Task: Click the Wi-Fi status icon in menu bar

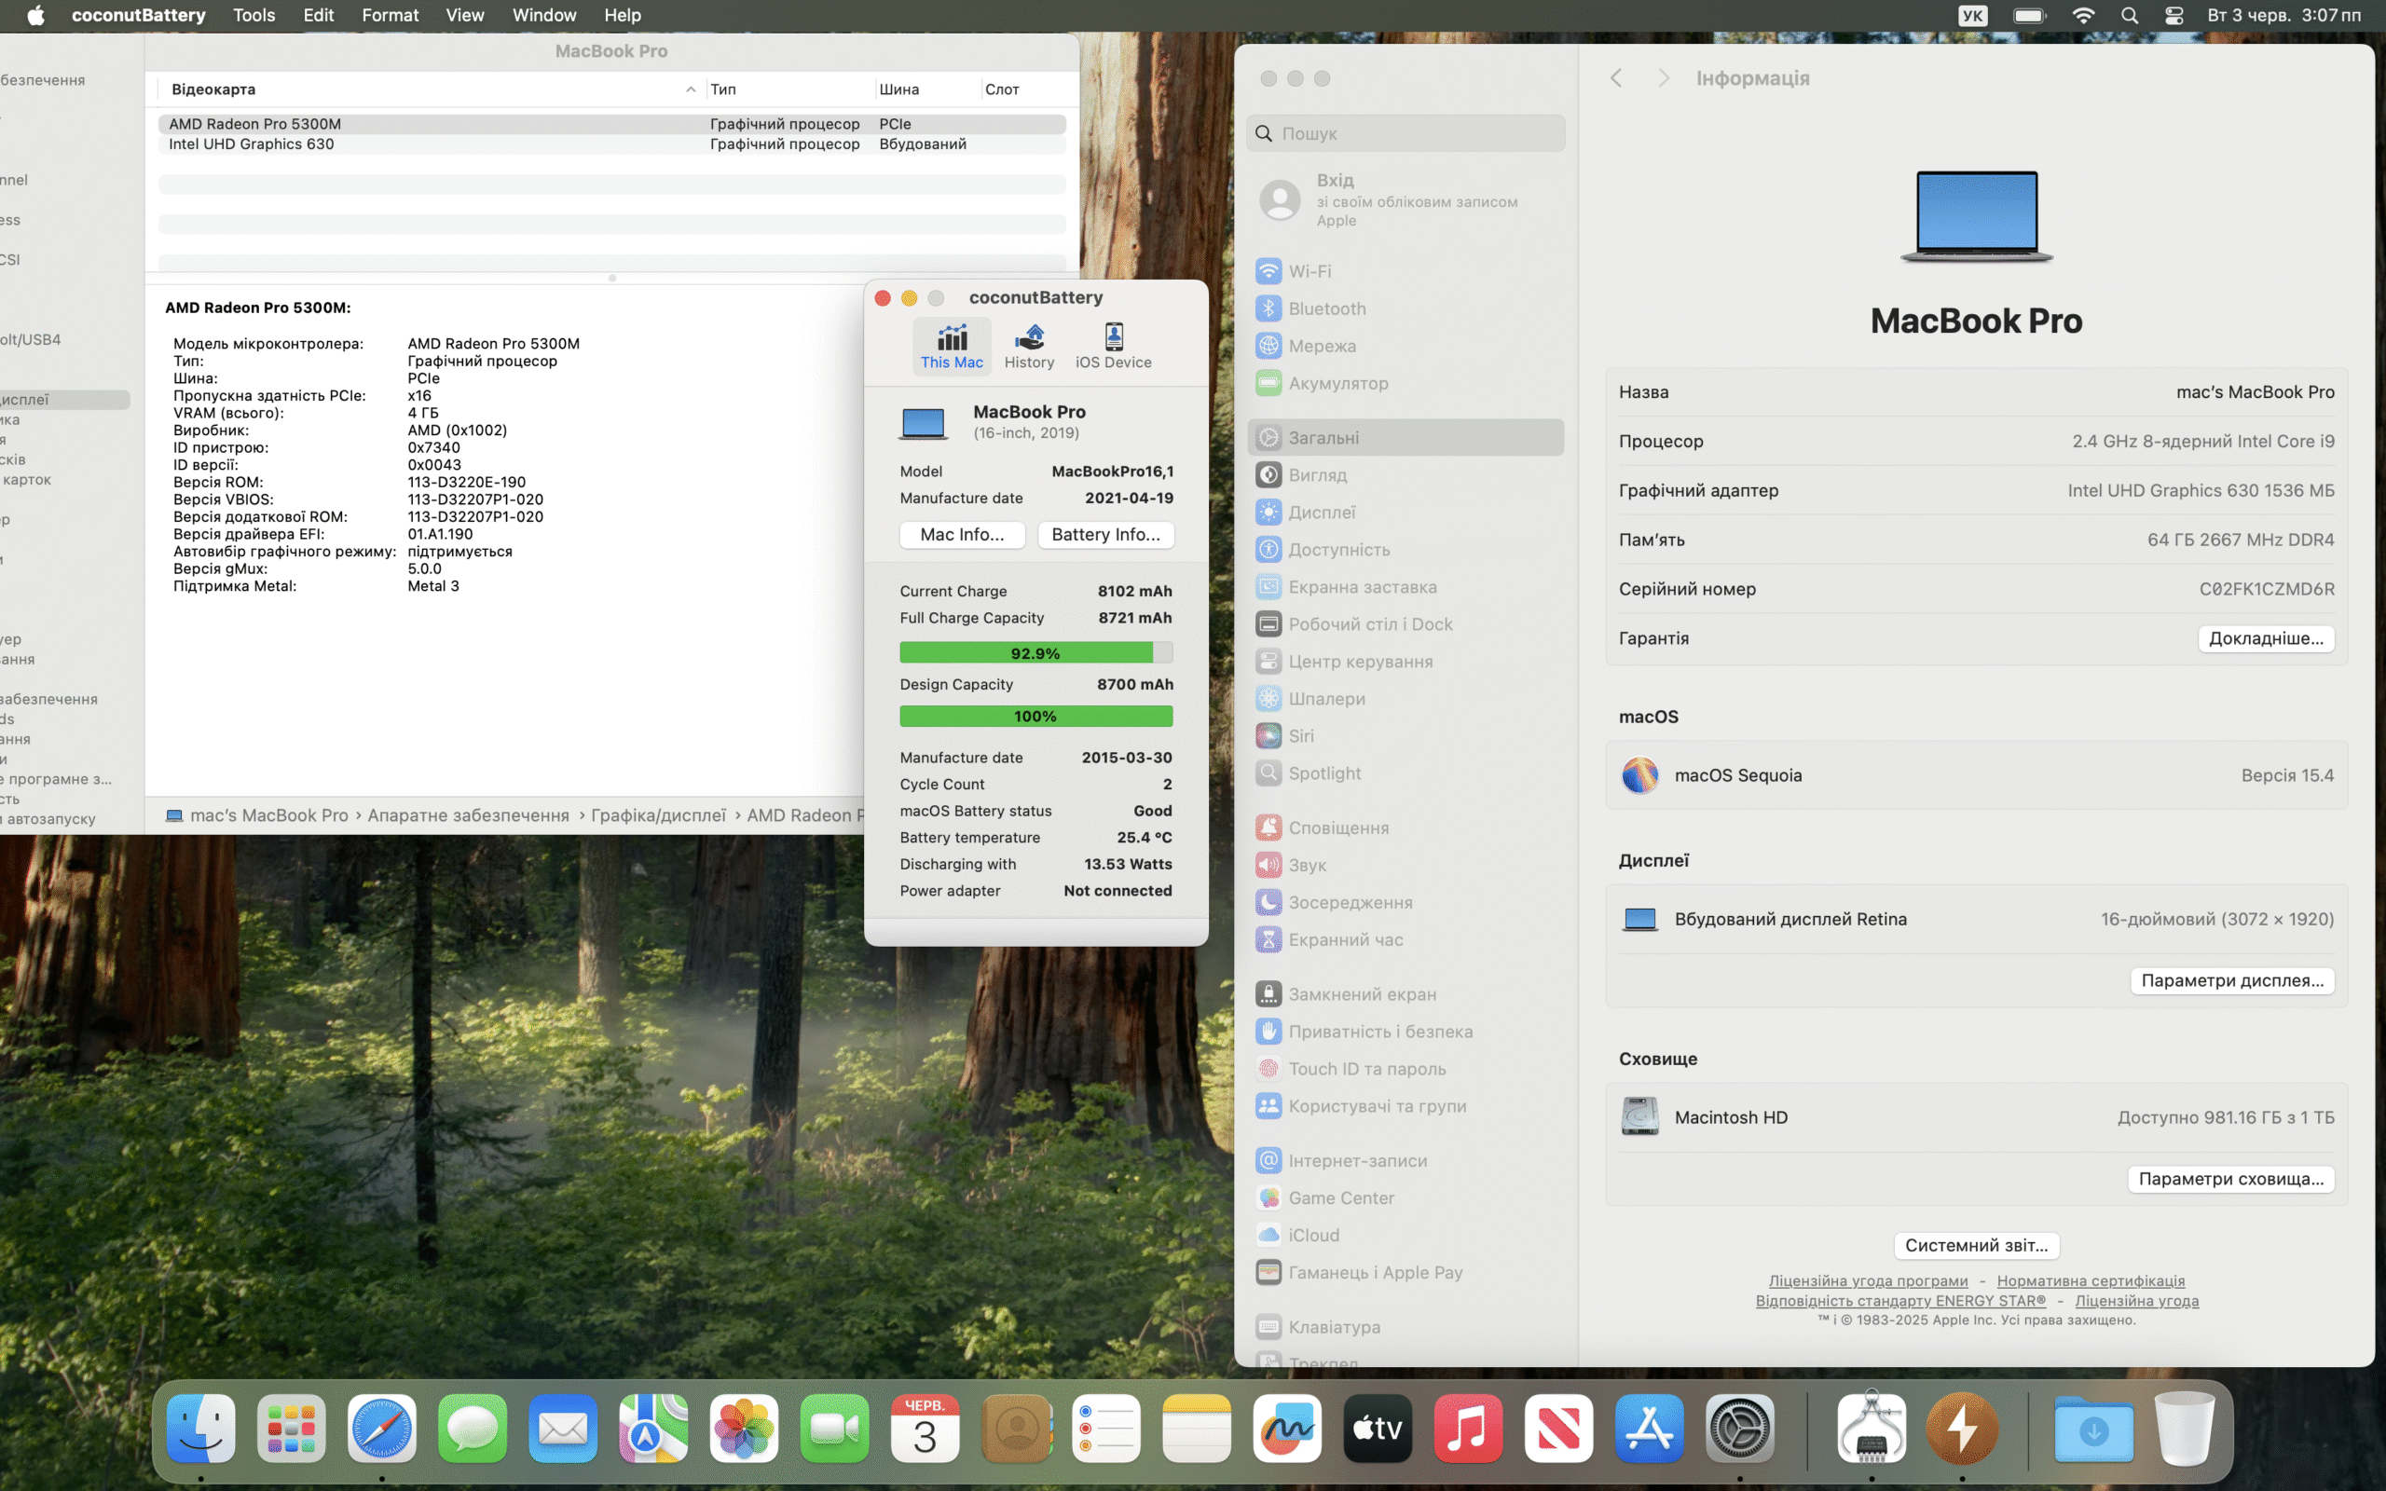Action: tap(2083, 15)
